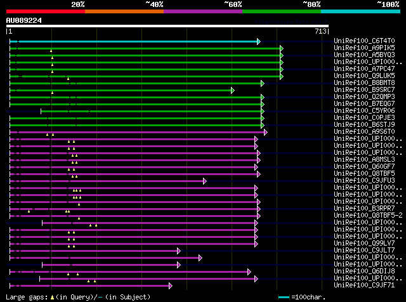This screenshot has width=406, height=302.
Task: Open the UniRef100_C6T4T0 hit label
Action: 364,41
